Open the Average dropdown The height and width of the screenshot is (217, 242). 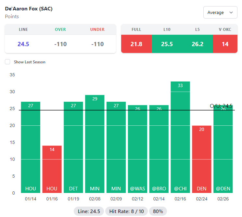tap(220, 12)
